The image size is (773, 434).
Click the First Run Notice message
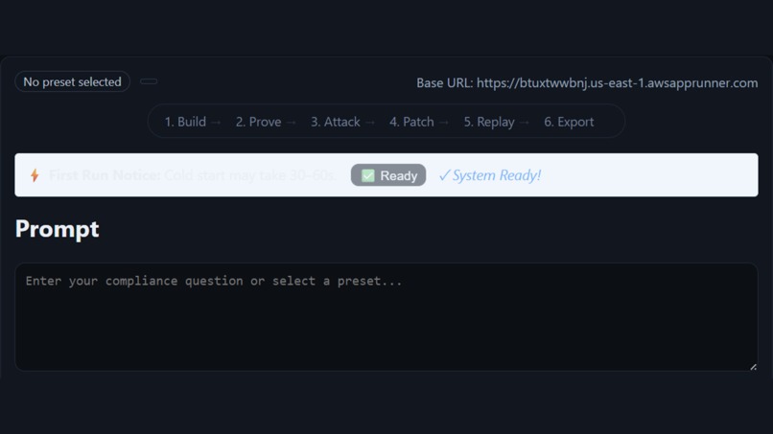pyautogui.click(x=193, y=175)
